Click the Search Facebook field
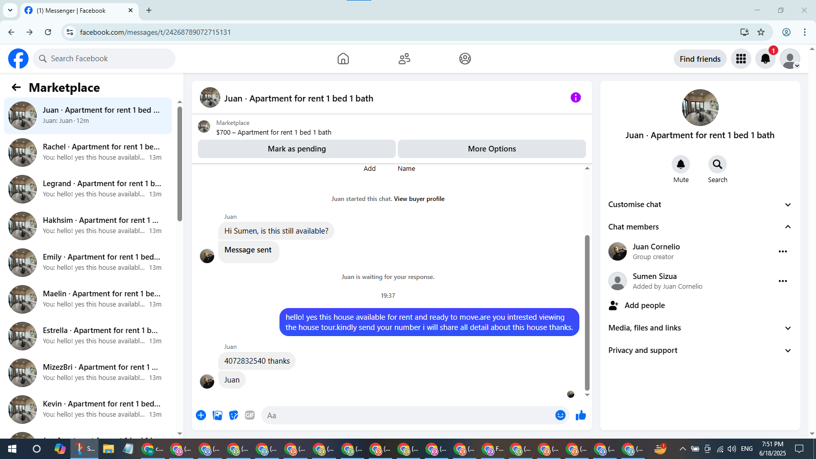Image resolution: width=816 pixels, height=459 pixels. [104, 59]
